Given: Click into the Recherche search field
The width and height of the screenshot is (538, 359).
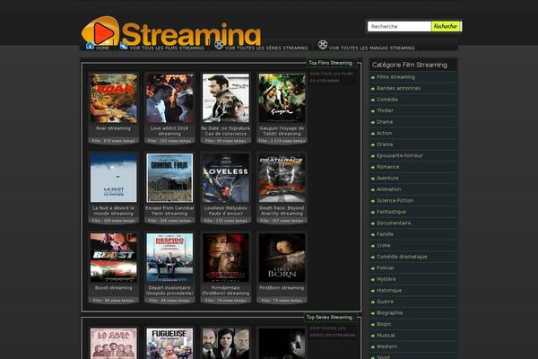Looking at the screenshot, I should point(399,26).
